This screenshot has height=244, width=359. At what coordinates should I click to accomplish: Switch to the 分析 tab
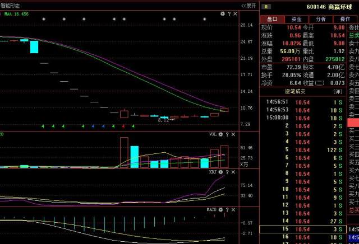click(321, 19)
